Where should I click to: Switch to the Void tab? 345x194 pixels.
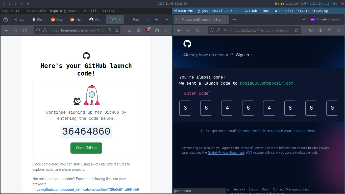(95, 19)
